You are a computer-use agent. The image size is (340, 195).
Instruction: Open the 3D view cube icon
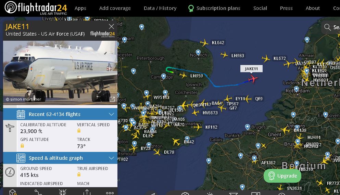pos(13,192)
